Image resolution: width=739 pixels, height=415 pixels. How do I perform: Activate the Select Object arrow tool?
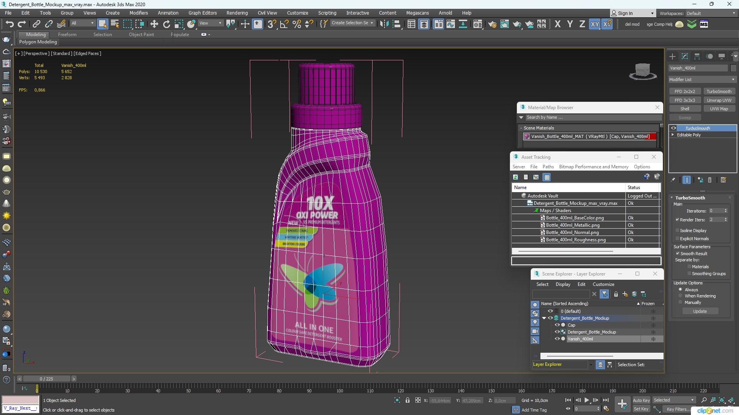[x=102, y=24]
